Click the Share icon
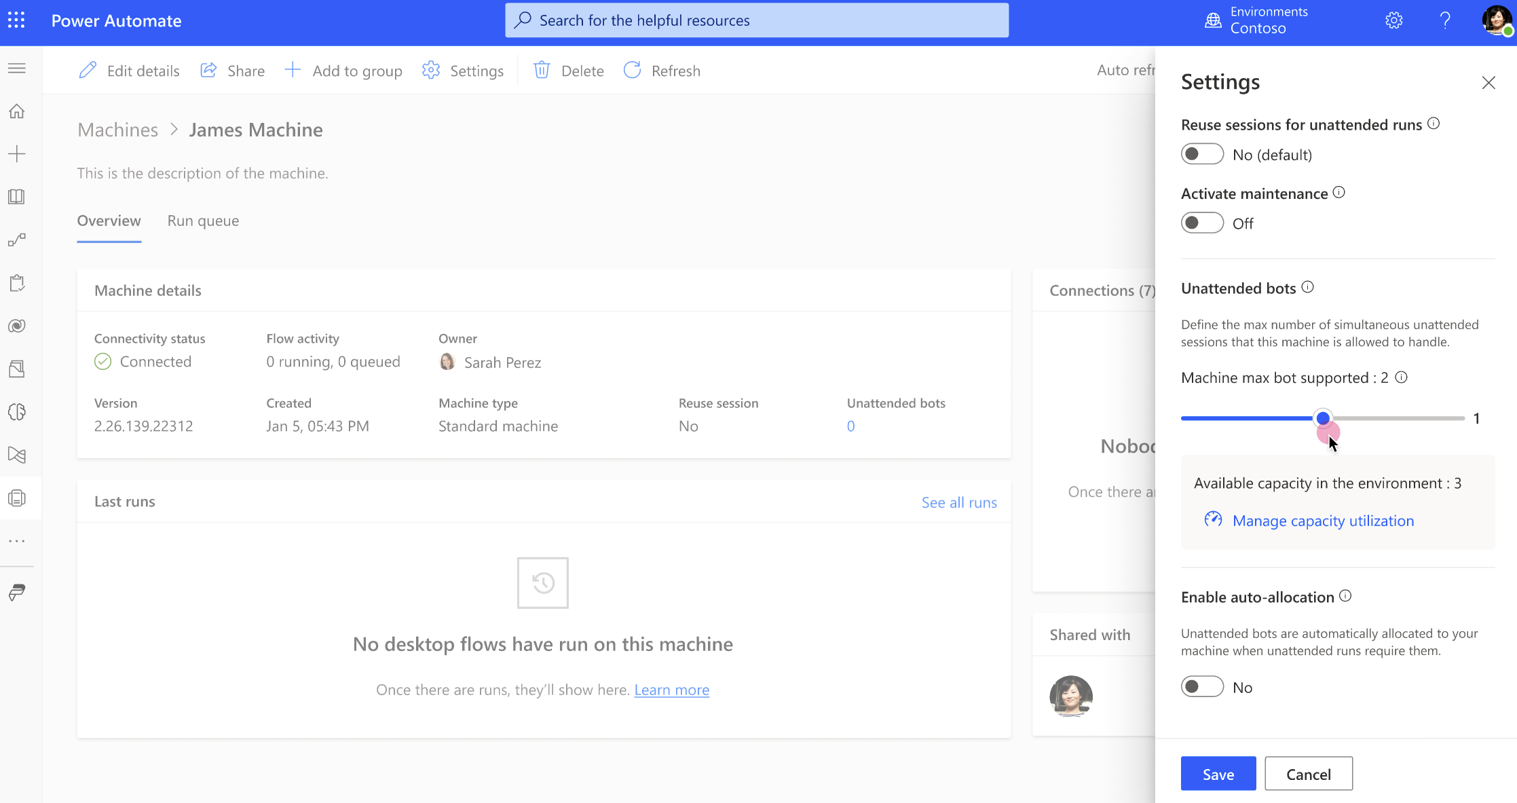The width and height of the screenshot is (1517, 803). pos(208,71)
